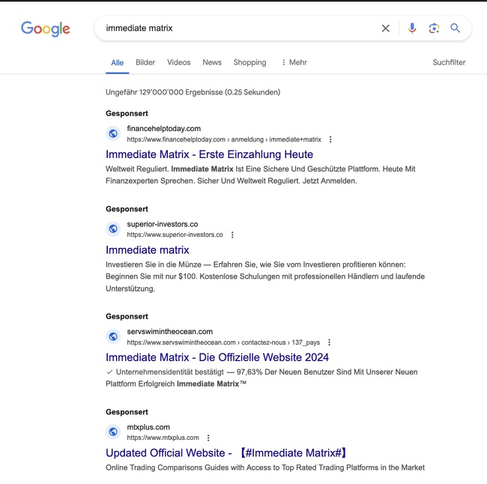Click the servswimintheocean.com globe favicon

click(113, 336)
